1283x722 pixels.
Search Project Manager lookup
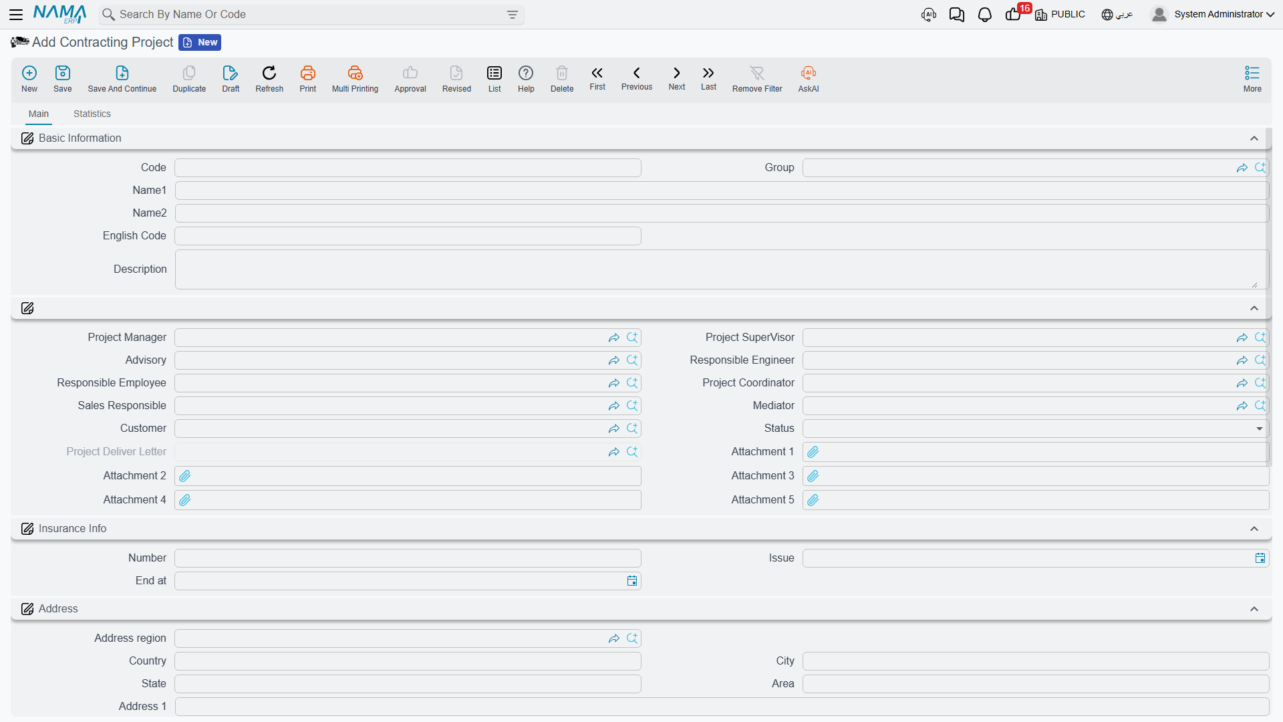[632, 338]
